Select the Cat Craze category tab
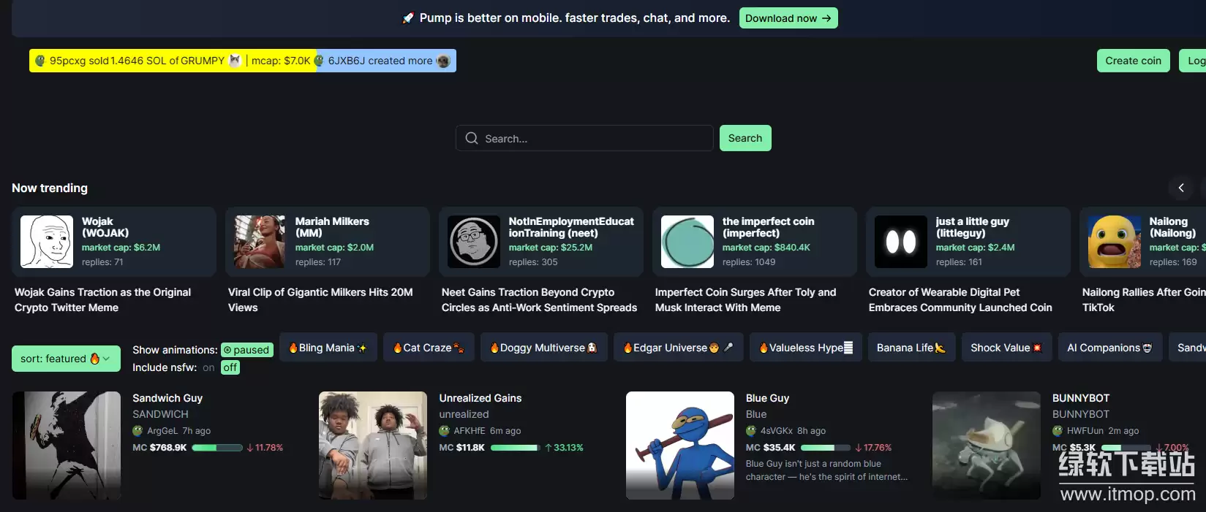1206x512 pixels. [429, 348]
